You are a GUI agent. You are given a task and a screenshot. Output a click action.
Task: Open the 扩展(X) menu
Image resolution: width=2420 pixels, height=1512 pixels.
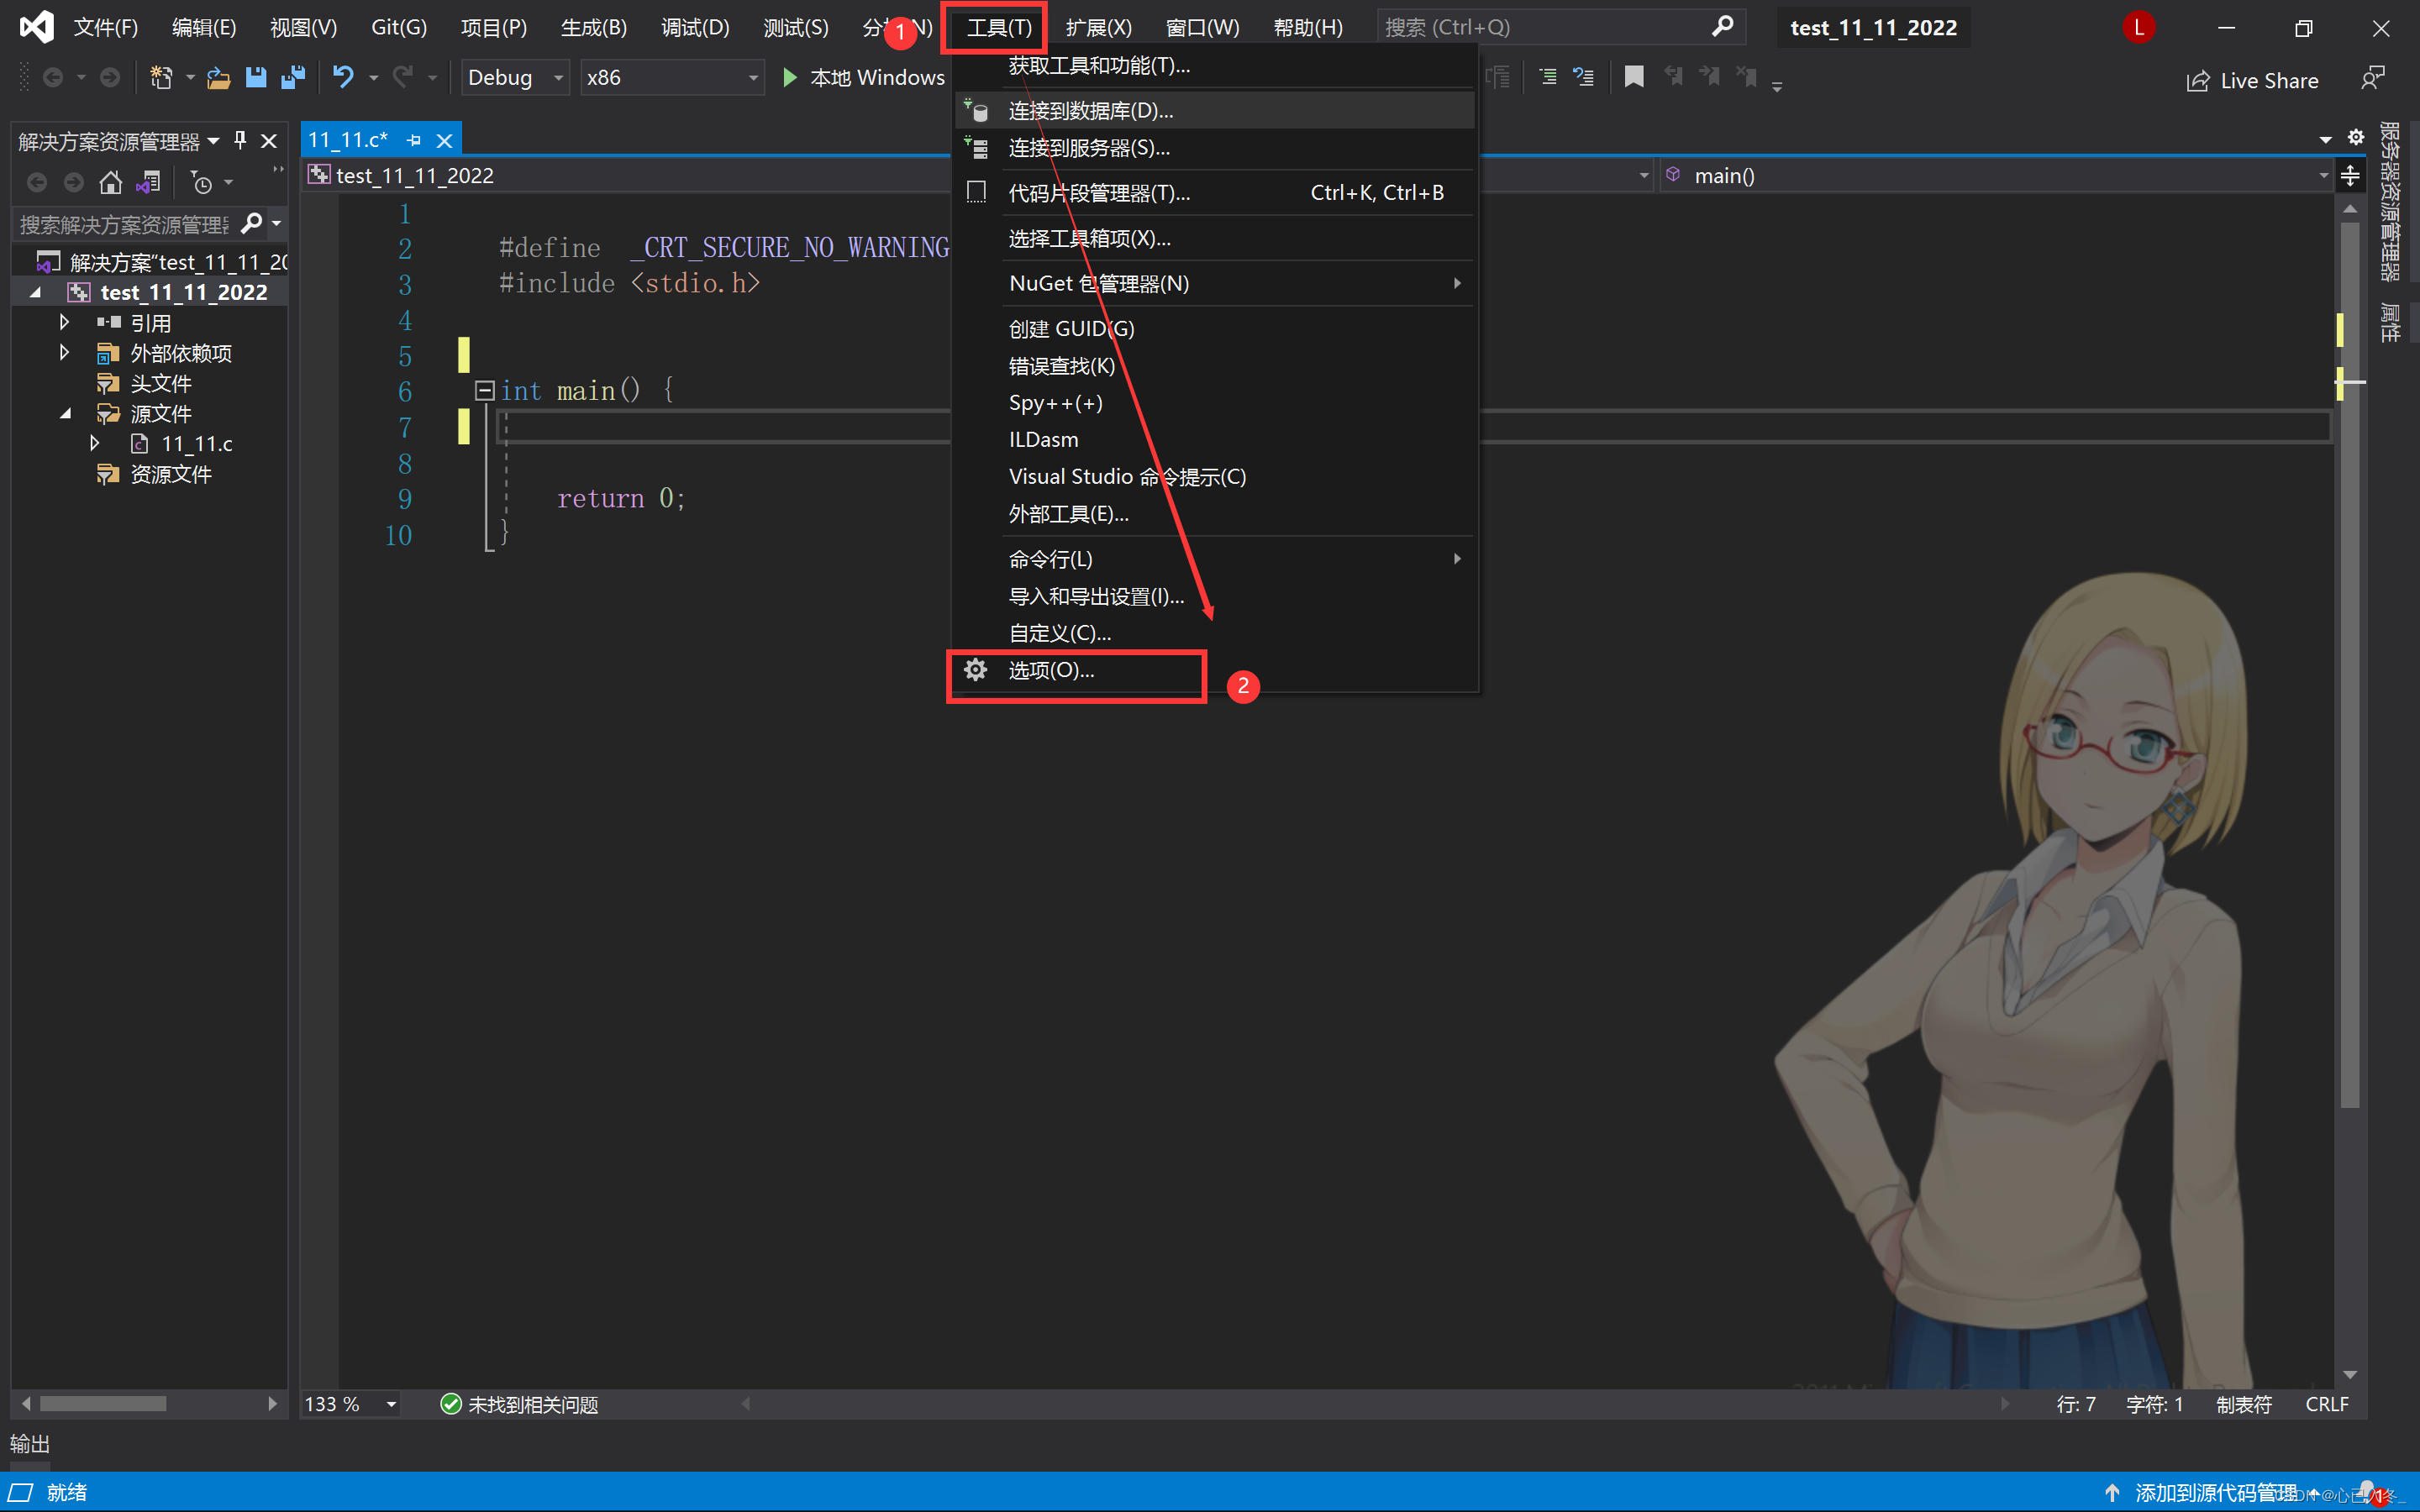(x=1097, y=27)
